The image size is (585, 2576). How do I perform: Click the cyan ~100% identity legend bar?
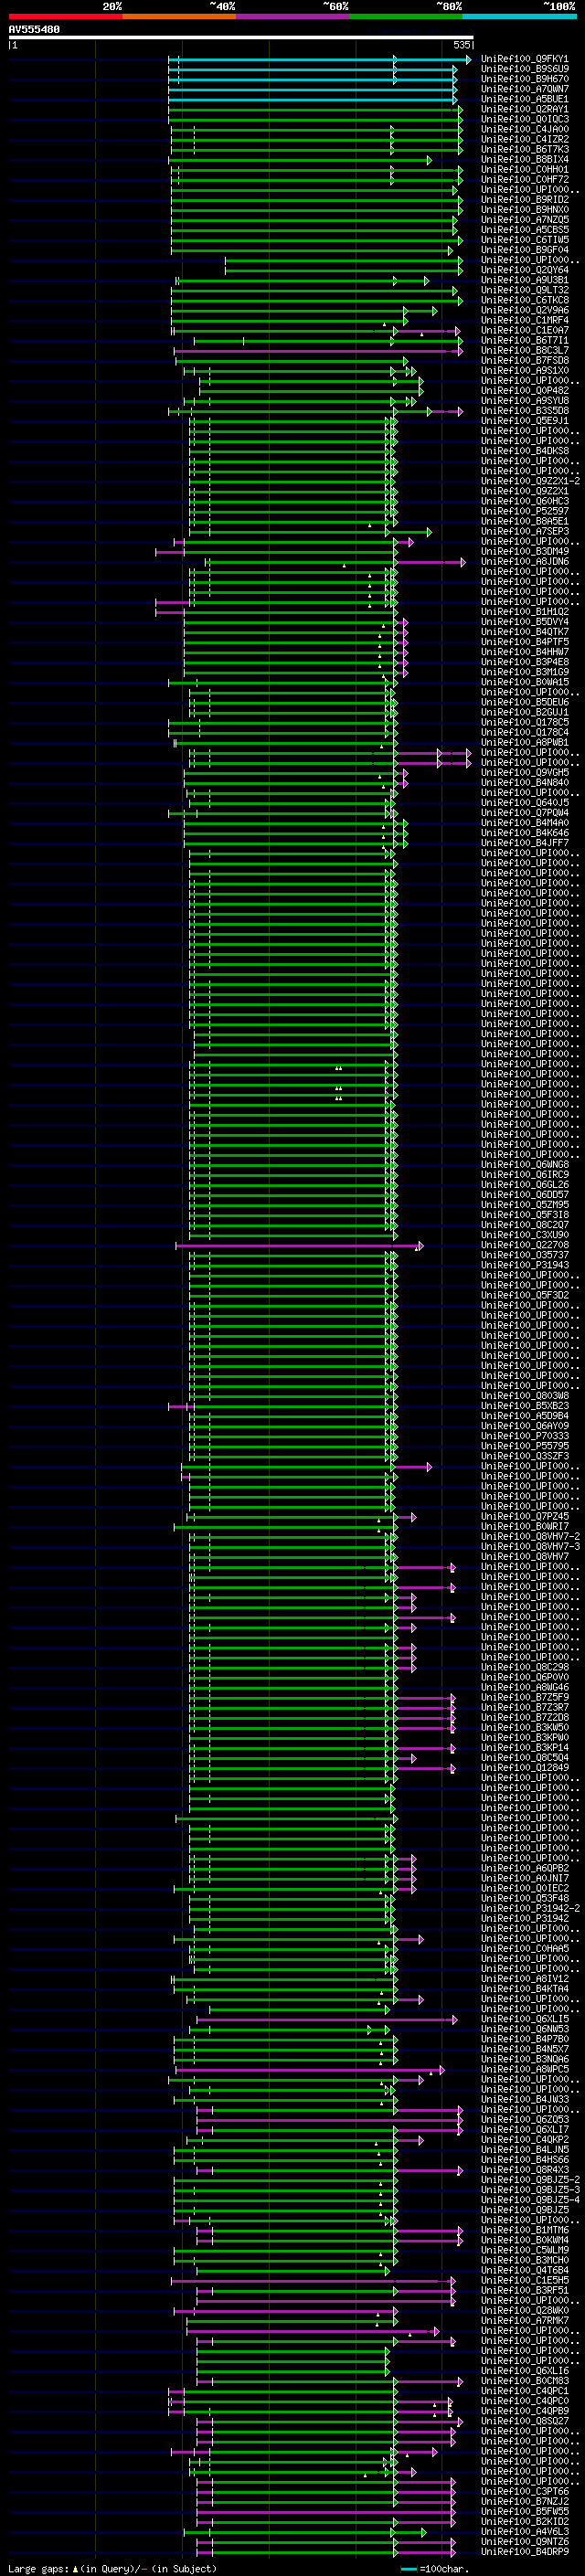coord(520,16)
